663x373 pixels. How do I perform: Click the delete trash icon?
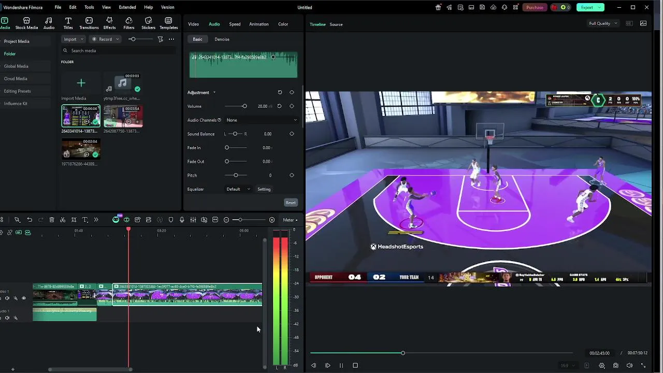point(52,220)
